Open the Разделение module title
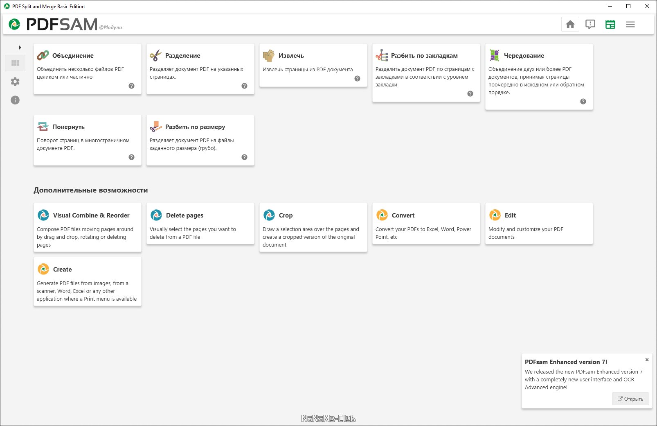 pos(182,56)
